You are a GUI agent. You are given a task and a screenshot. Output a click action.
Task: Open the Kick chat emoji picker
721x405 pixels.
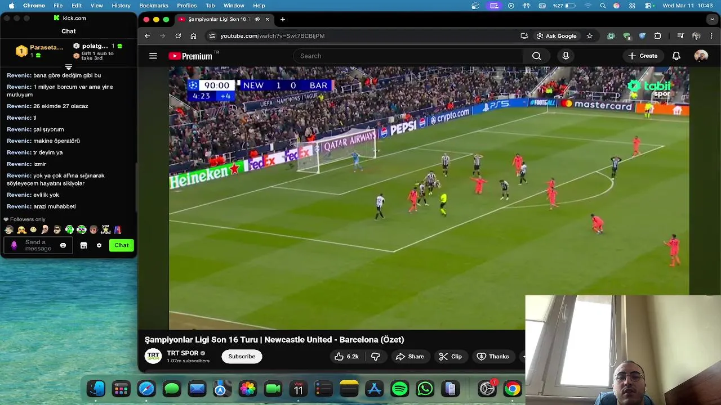coord(63,245)
